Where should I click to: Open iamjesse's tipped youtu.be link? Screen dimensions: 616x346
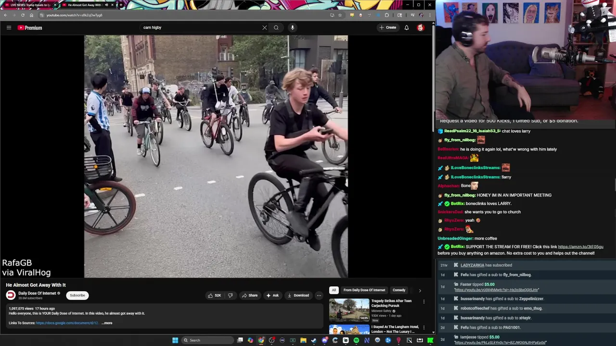point(500,343)
